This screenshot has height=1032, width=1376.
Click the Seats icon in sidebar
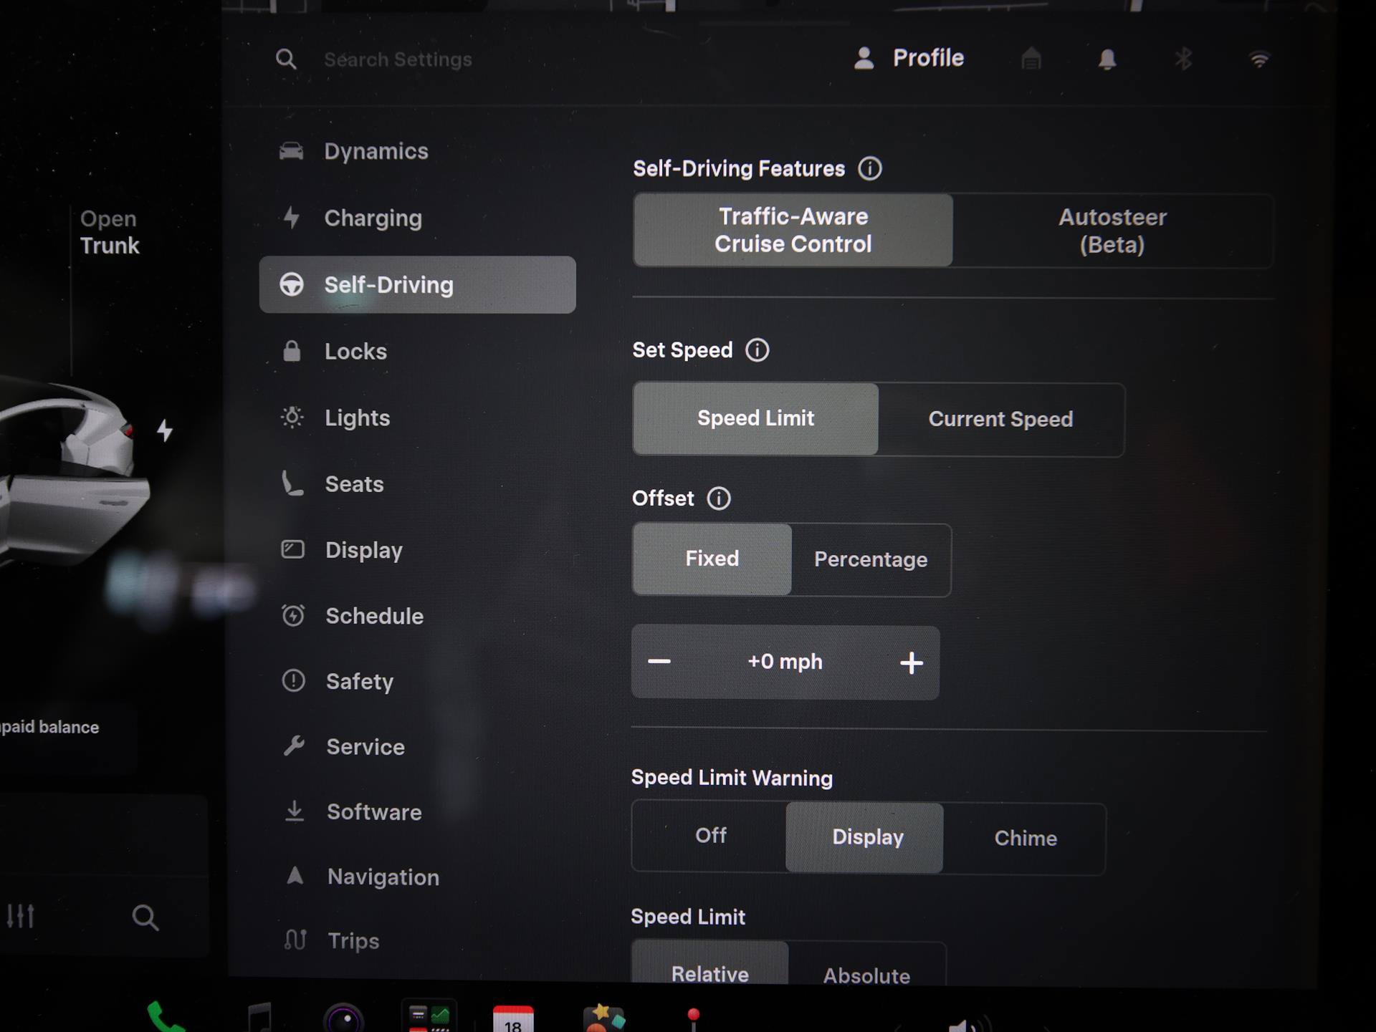[292, 483]
